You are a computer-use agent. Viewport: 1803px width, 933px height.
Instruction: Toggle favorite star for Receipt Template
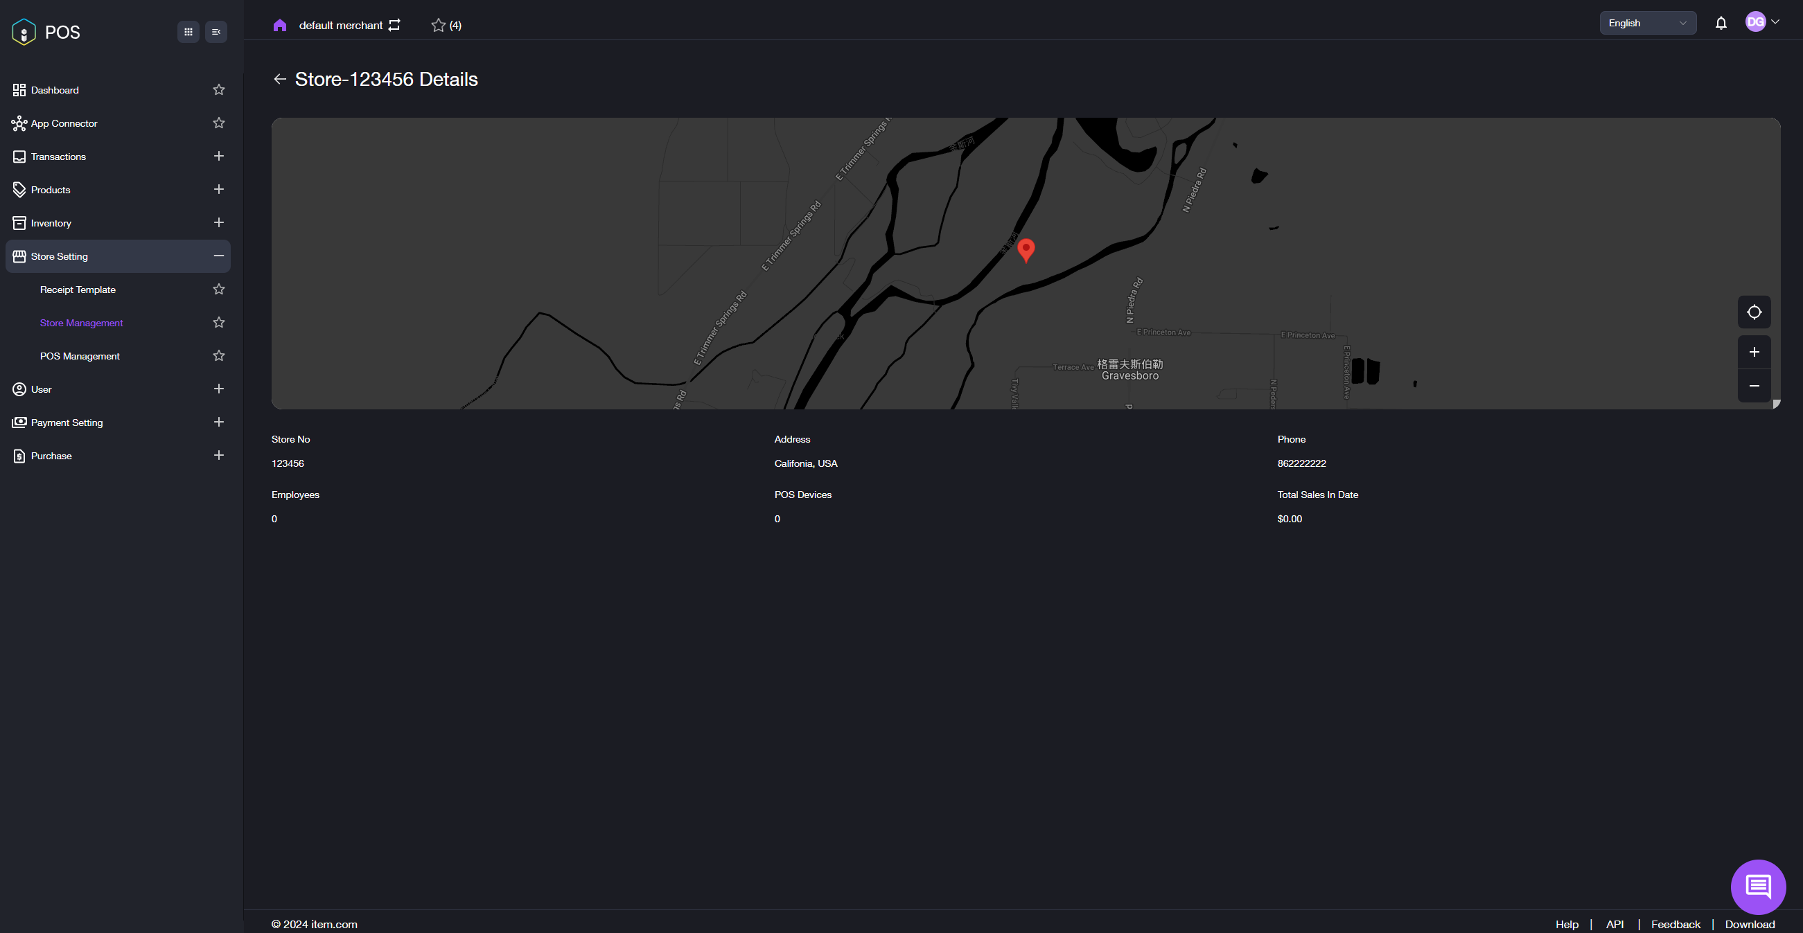click(219, 289)
